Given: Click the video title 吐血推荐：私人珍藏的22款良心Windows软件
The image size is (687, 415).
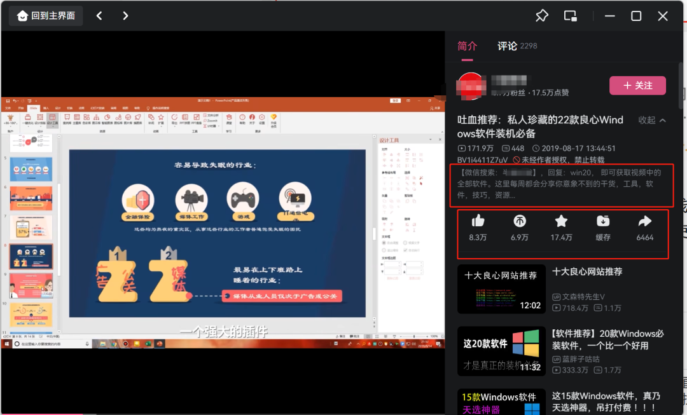Looking at the screenshot, I should coord(540,126).
